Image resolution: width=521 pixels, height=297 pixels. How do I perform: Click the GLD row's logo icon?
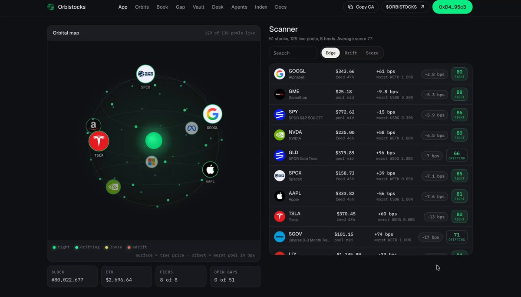click(280, 155)
